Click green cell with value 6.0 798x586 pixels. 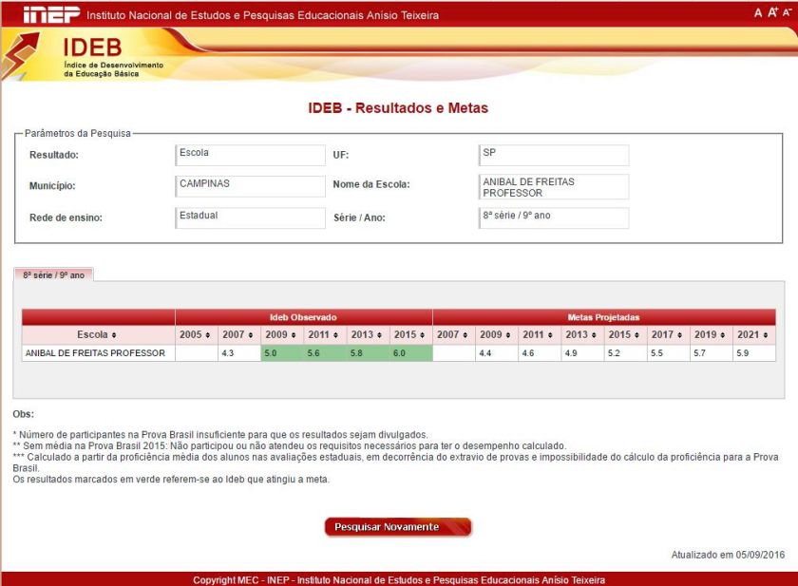410,353
